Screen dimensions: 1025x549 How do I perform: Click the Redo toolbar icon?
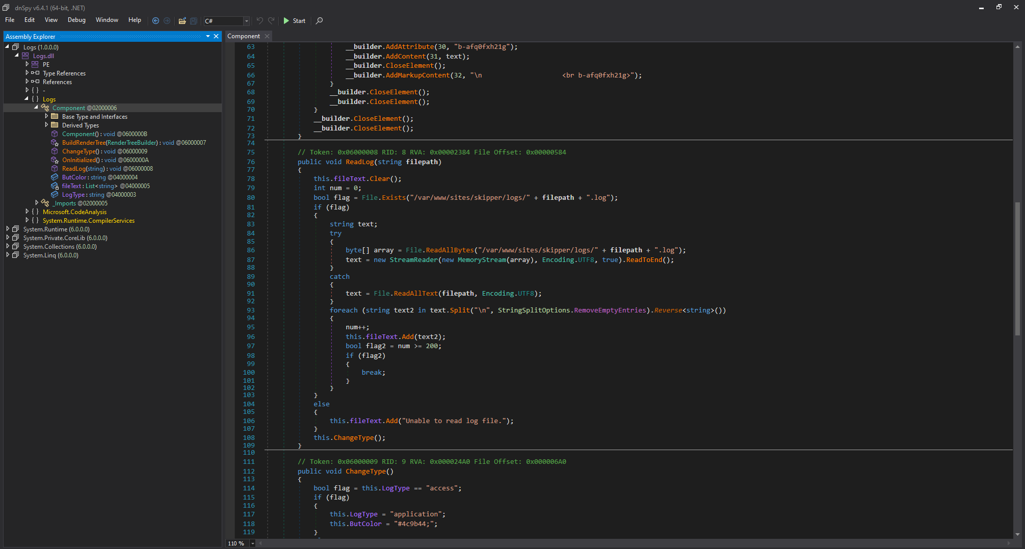(x=271, y=20)
